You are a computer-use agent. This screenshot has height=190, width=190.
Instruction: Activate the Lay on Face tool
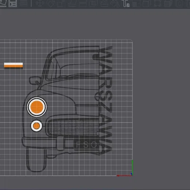click(73, 3)
